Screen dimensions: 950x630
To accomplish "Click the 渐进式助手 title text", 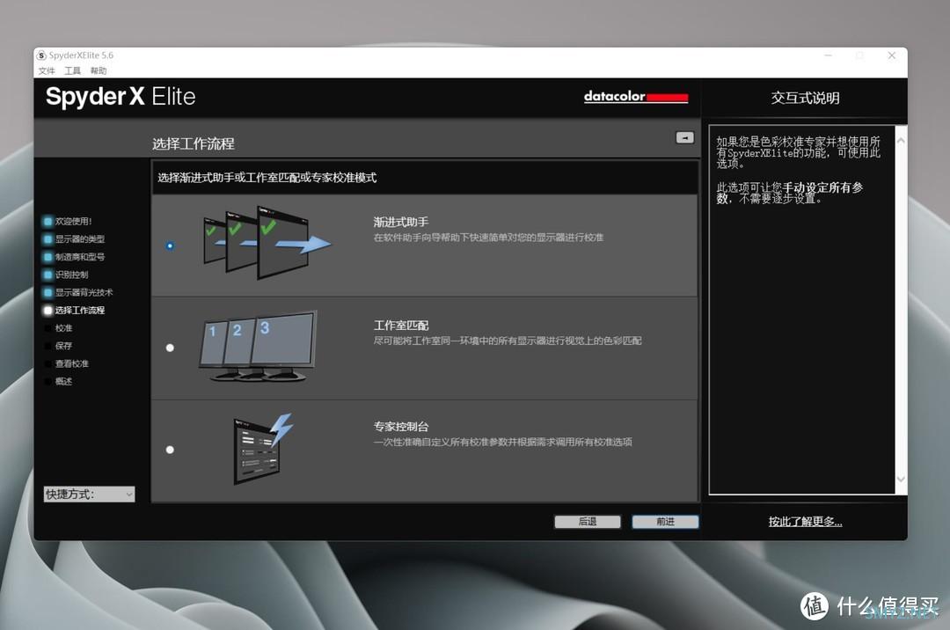I will point(401,223).
